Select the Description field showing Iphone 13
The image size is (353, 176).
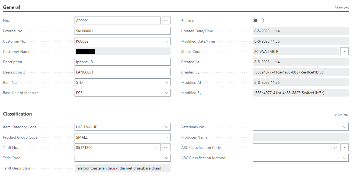click(123, 62)
